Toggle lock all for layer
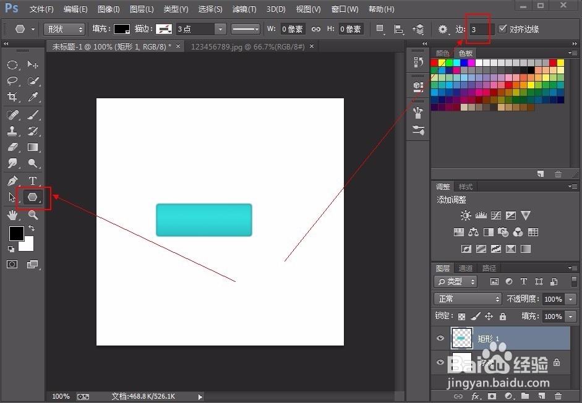The image size is (582, 403). tap(503, 316)
